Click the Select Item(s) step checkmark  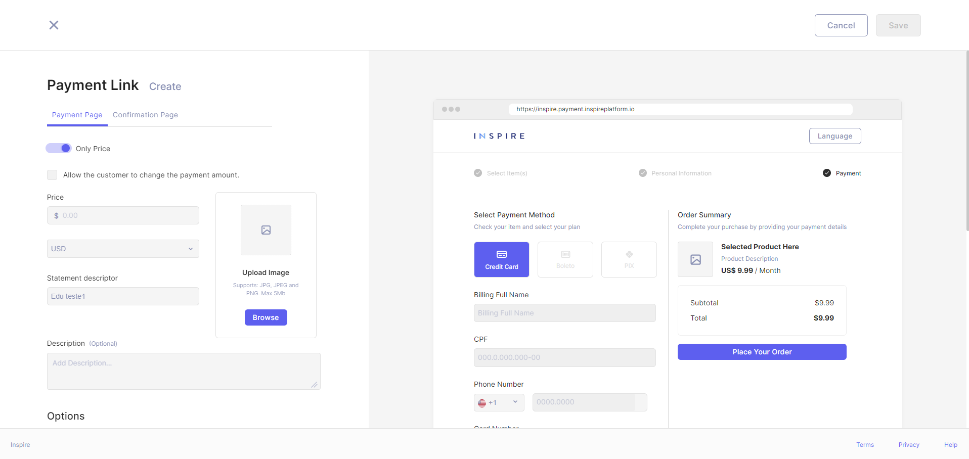pos(478,173)
